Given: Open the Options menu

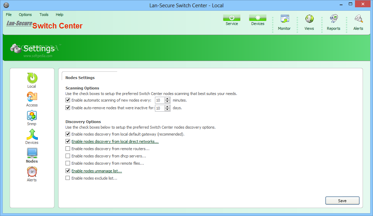Looking at the screenshot, I should (25, 15).
